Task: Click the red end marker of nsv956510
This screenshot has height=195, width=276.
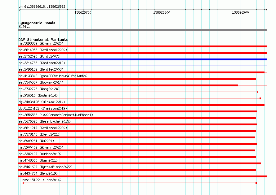Action: [260, 98]
